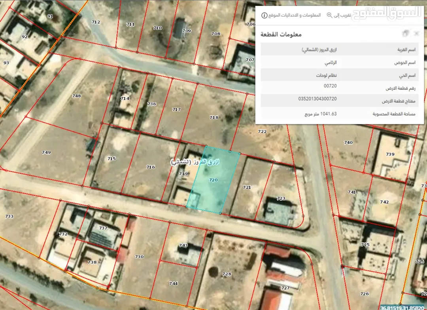Click the معلومات القطعة panel title
Viewport: 427px width, 310px height.
click(x=281, y=34)
